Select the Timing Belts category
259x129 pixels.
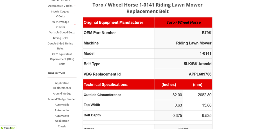pyautogui.click(x=60, y=38)
